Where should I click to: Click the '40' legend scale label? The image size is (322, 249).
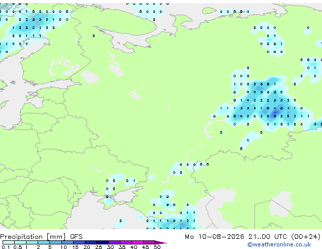134,247
